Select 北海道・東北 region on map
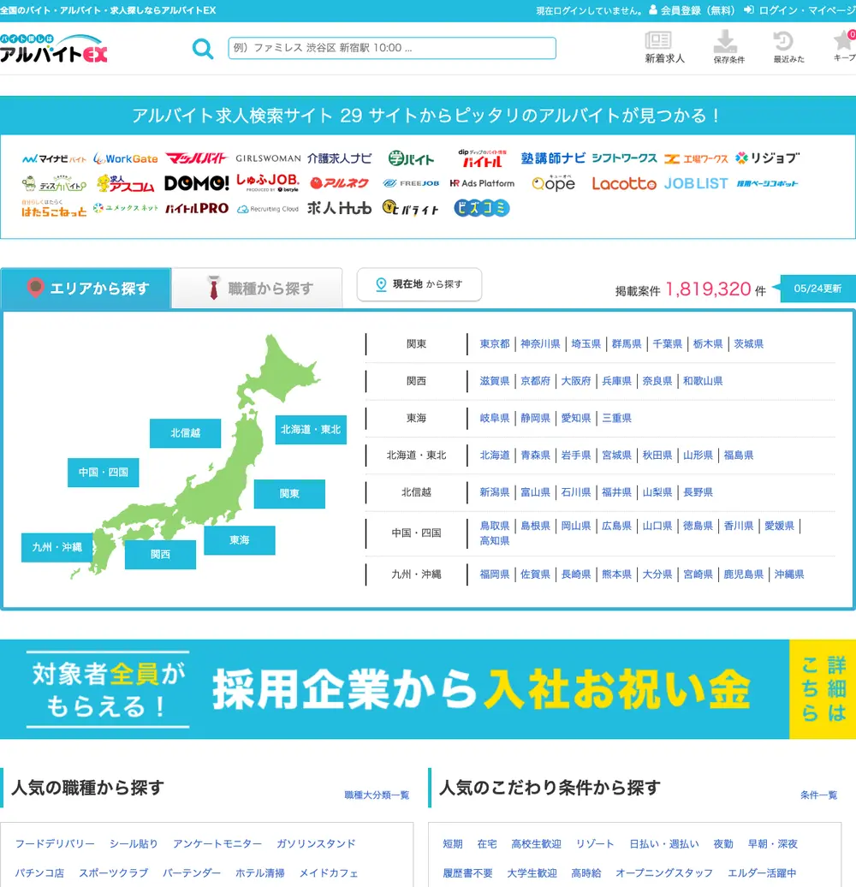Viewport: 856px width, 887px height. coord(311,430)
